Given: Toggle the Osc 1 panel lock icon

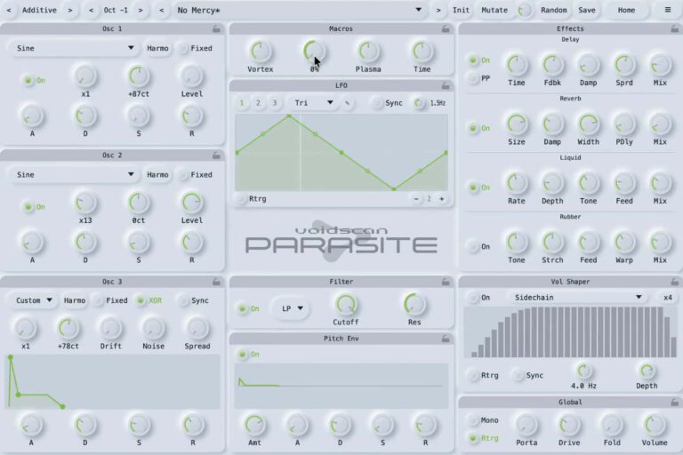Looking at the screenshot, I should [x=216, y=28].
